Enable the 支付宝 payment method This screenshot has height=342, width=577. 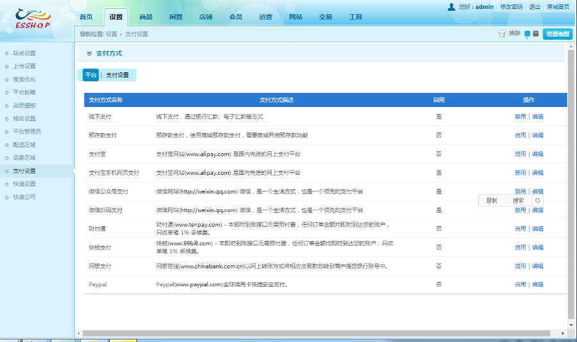(519, 154)
